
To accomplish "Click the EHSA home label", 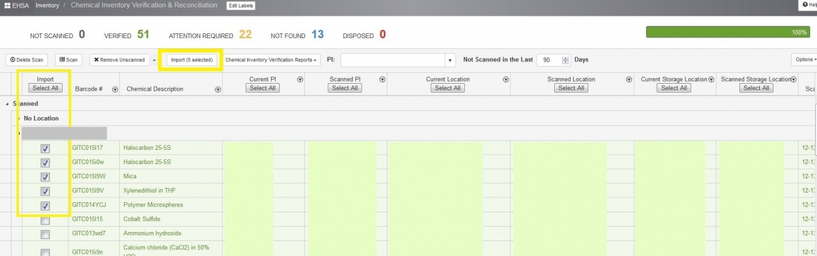I will pos(21,5).
